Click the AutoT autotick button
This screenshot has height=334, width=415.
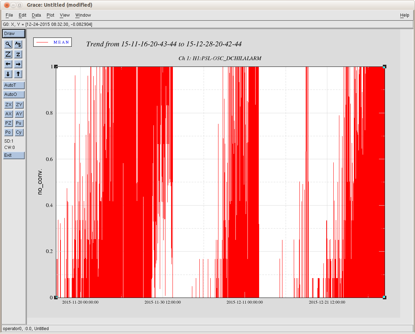coord(14,85)
